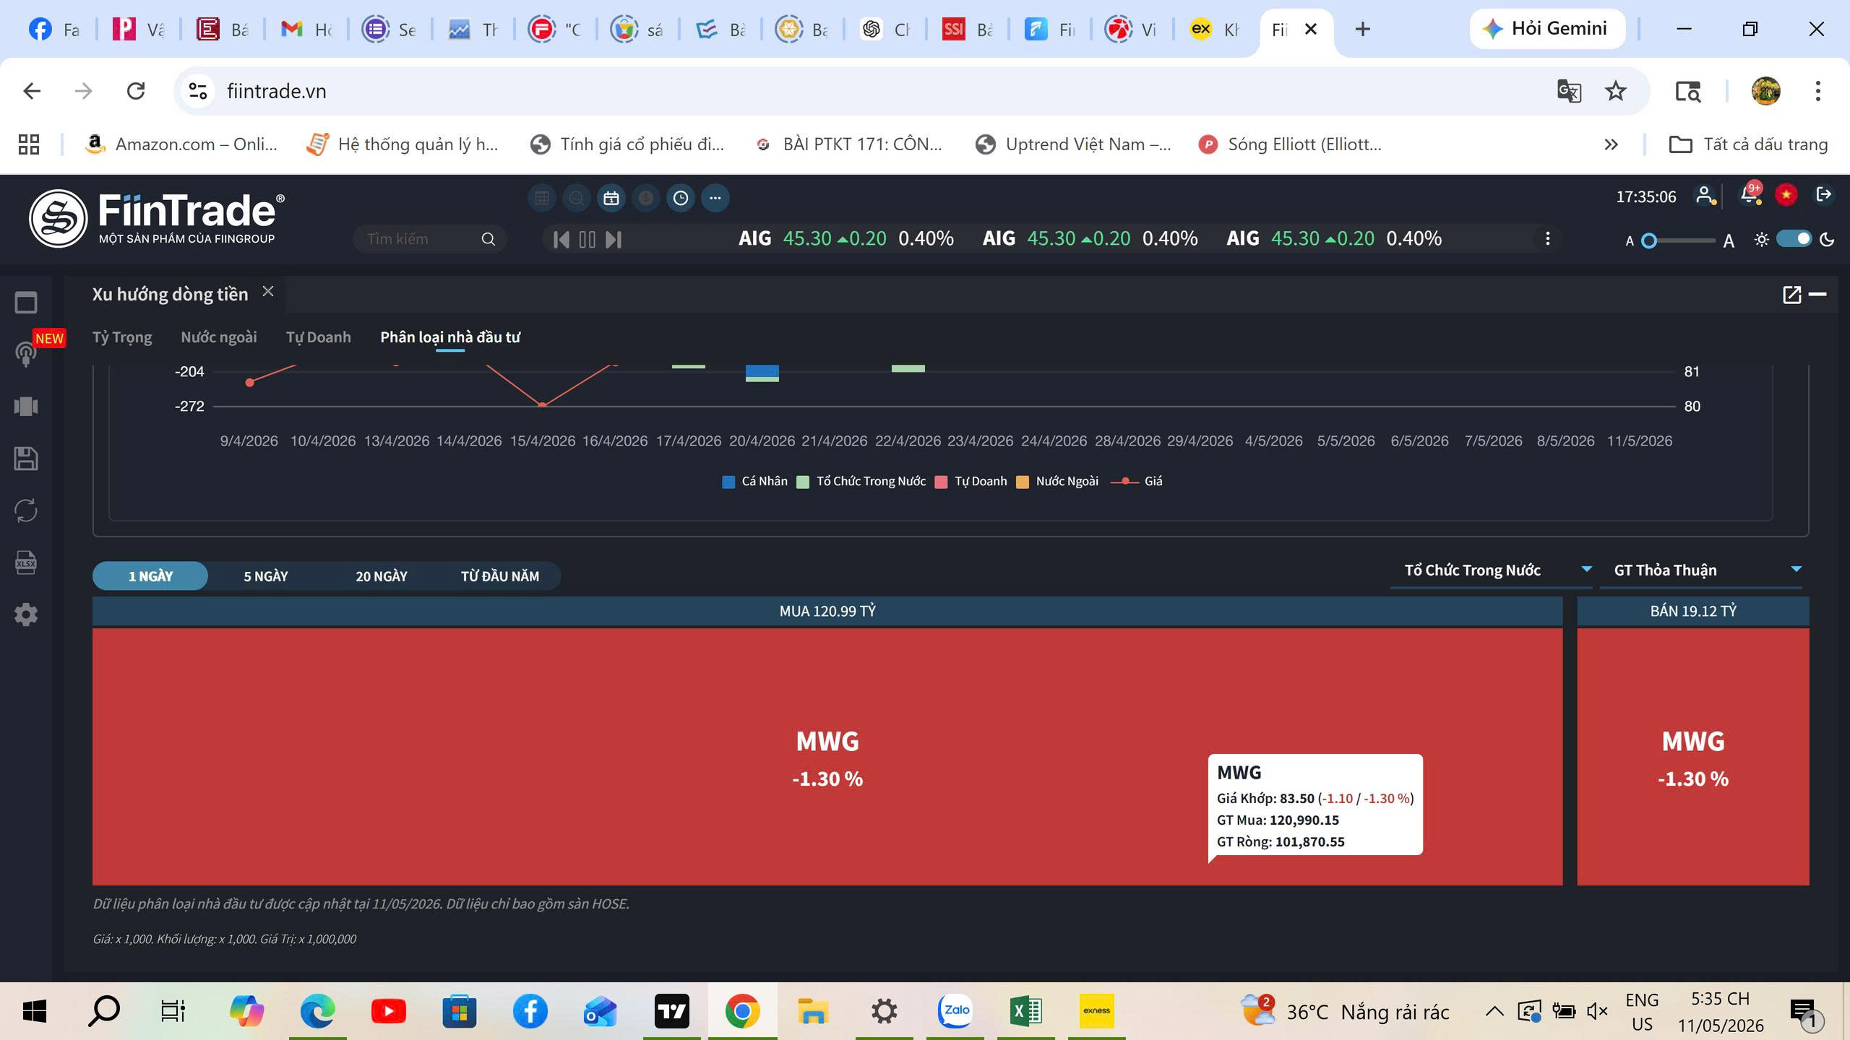
Task: Toggle Cá Nhân series in chart legend
Action: point(755,482)
